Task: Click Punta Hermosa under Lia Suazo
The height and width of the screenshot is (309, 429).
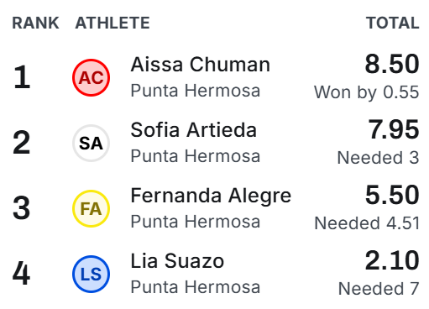Action: (196, 287)
